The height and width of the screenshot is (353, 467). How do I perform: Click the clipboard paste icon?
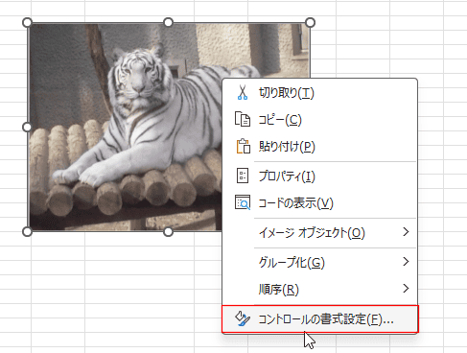pyautogui.click(x=243, y=146)
